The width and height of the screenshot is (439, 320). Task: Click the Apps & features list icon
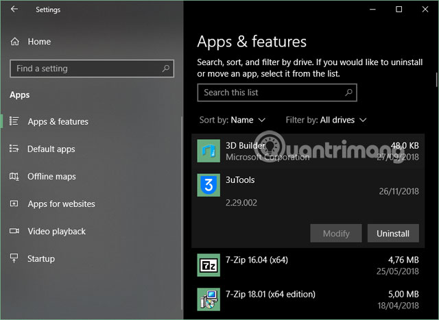[14, 121]
